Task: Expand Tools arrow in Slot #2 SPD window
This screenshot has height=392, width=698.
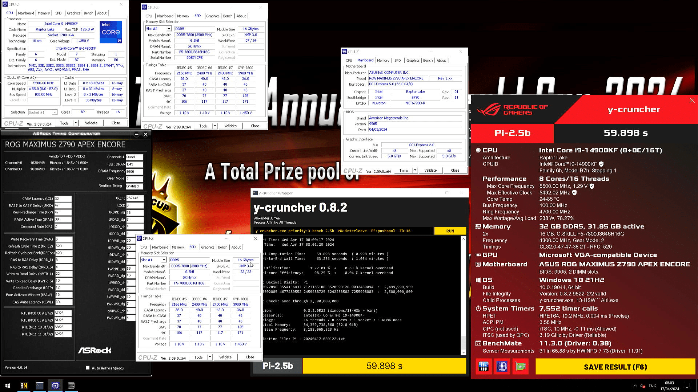Action: click(215, 126)
